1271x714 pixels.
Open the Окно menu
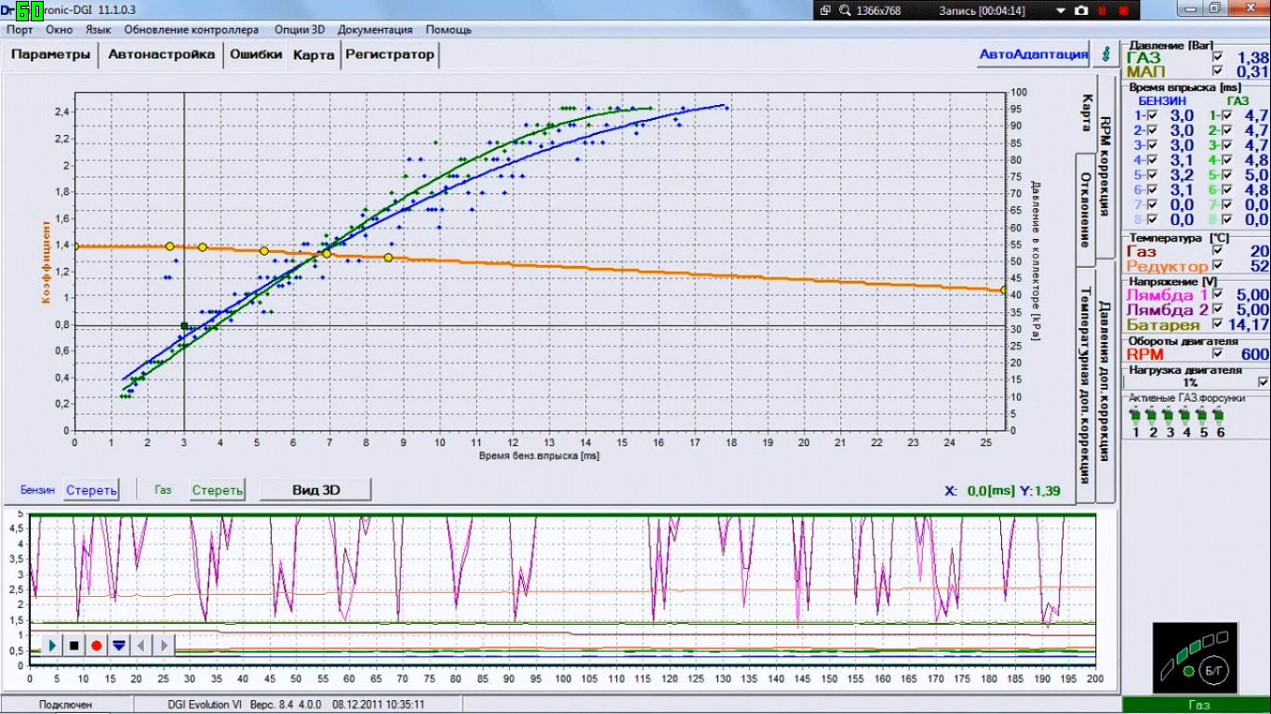(x=59, y=30)
